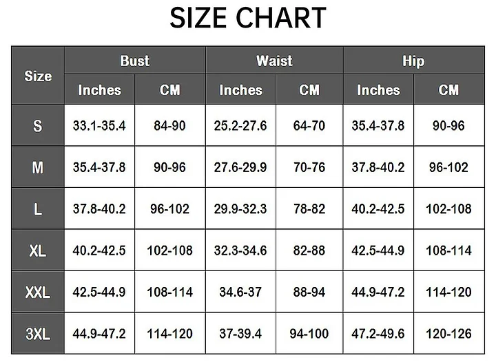
Task: Select the Size column header
Action: tap(38, 76)
